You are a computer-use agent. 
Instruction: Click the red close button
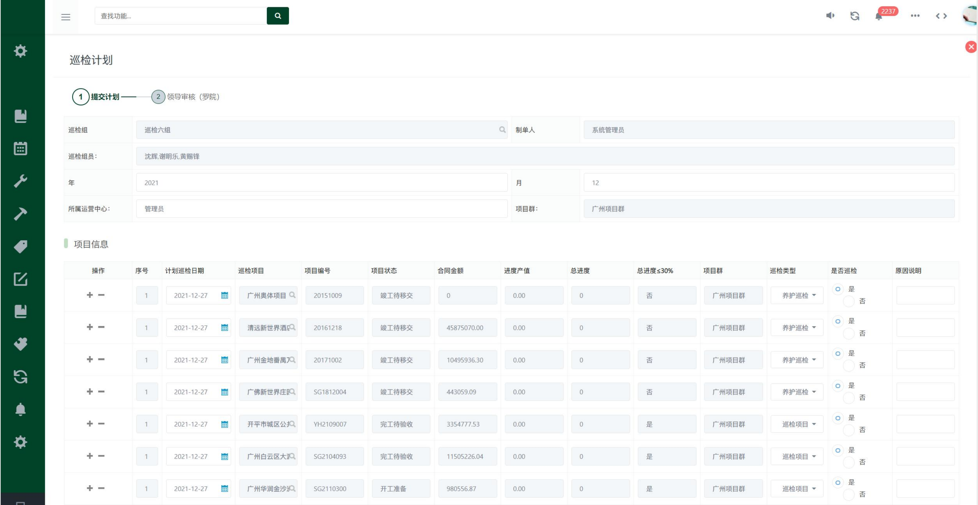(x=971, y=47)
